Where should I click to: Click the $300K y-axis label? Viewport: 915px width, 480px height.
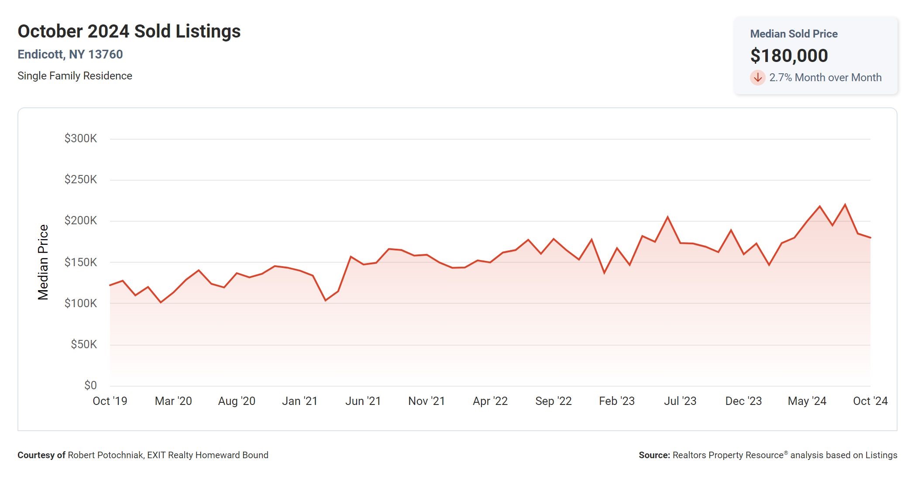pyautogui.click(x=80, y=139)
